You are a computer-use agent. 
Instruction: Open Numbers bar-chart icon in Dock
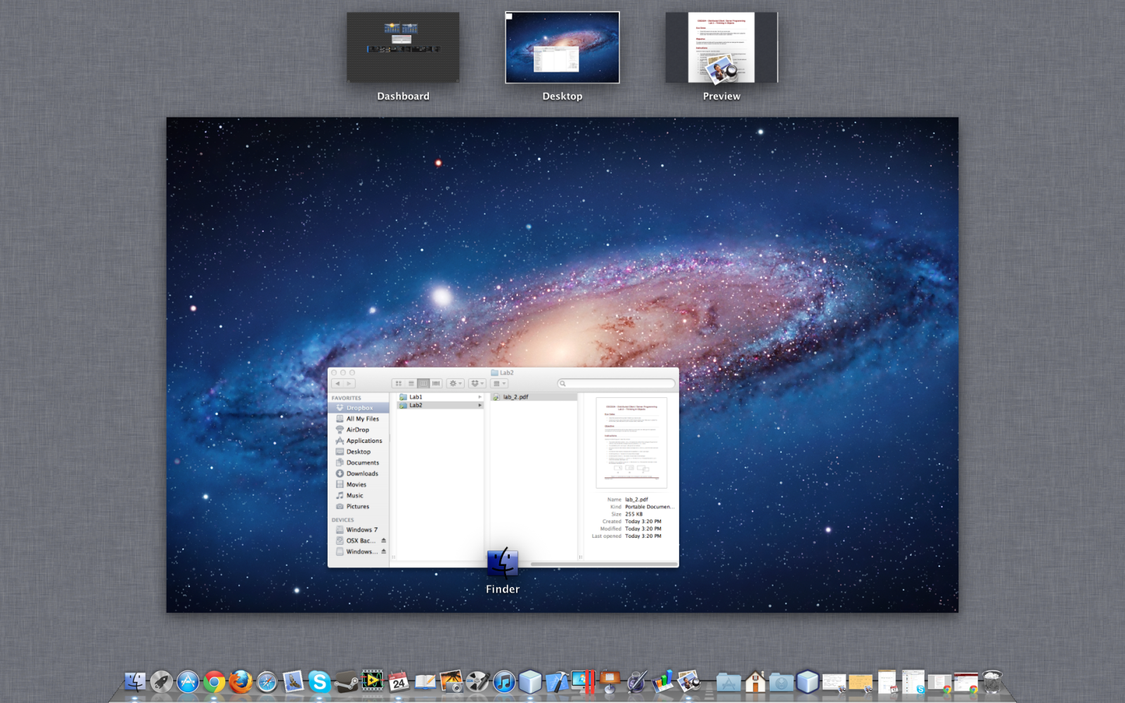(662, 681)
